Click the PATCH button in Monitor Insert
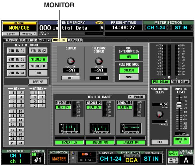 137,97
